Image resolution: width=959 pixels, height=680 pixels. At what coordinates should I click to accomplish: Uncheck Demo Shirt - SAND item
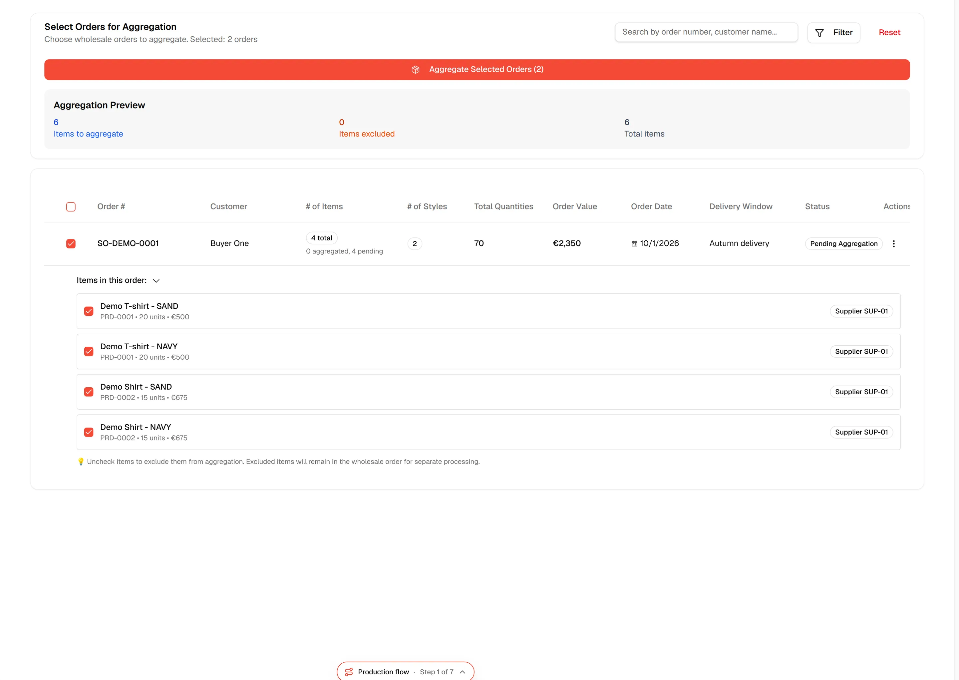[89, 392]
